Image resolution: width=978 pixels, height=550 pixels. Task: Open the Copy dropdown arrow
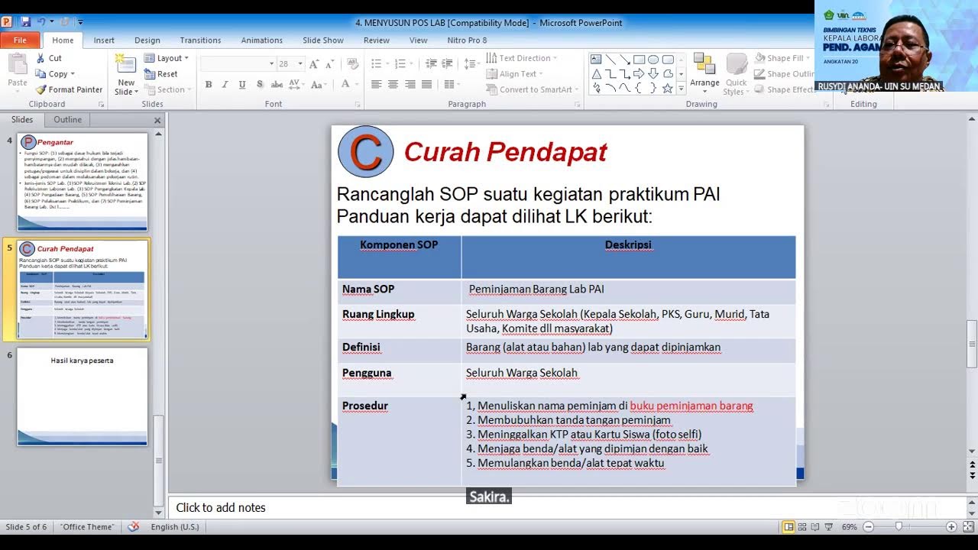[x=73, y=74]
